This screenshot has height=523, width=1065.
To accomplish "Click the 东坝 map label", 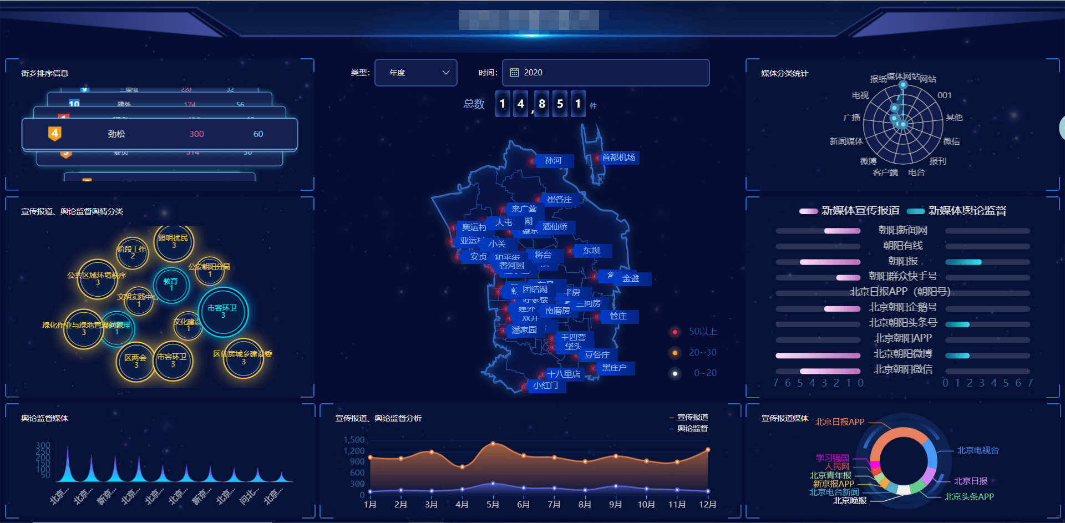I will 591,251.
